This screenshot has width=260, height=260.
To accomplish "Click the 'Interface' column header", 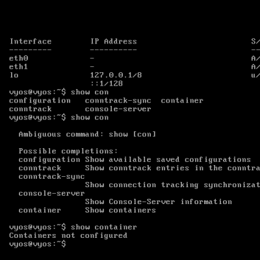I will (31, 42).
